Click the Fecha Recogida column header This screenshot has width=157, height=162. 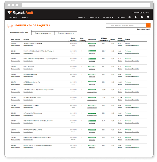pos(73,39)
